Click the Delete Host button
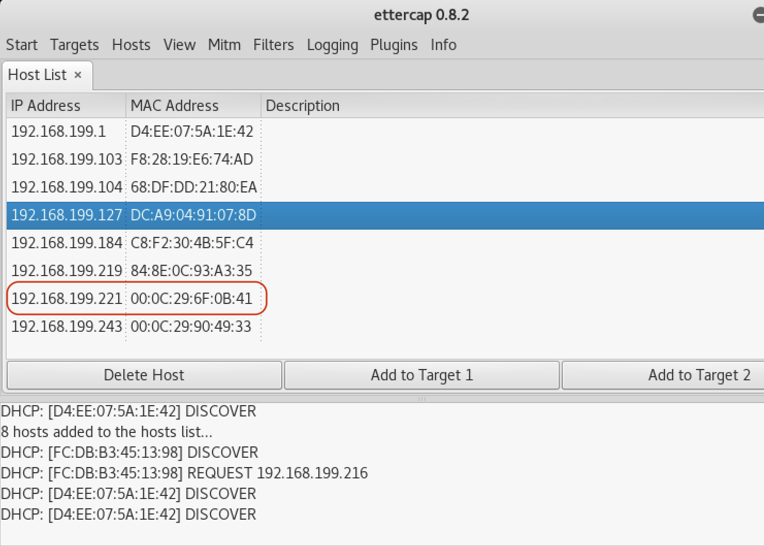The height and width of the screenshot is (546, 764). click(x=144, y=375)
